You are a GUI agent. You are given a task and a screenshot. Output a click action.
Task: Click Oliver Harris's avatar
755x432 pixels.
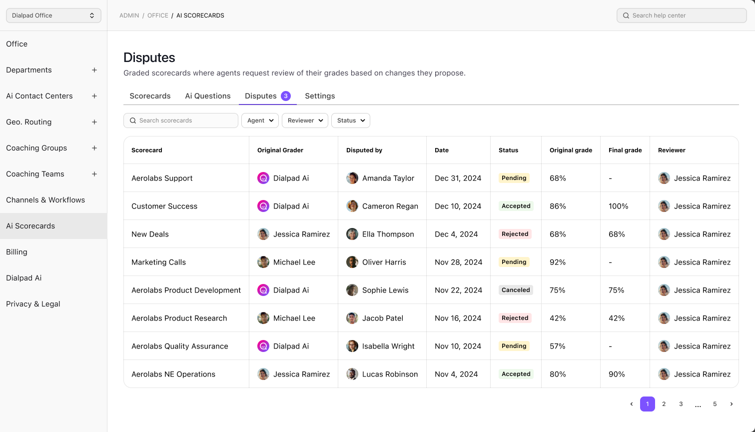coord(352,262)
